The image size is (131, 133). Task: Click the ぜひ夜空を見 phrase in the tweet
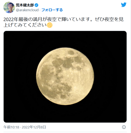coord(109,19)
